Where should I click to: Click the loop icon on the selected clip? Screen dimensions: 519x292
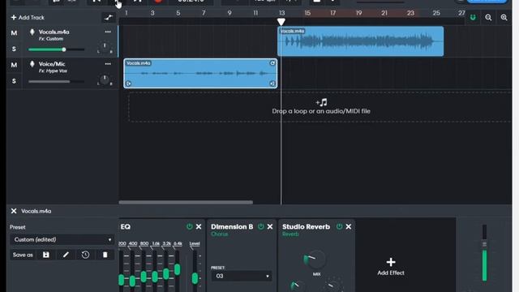click(x=272, y=63)
